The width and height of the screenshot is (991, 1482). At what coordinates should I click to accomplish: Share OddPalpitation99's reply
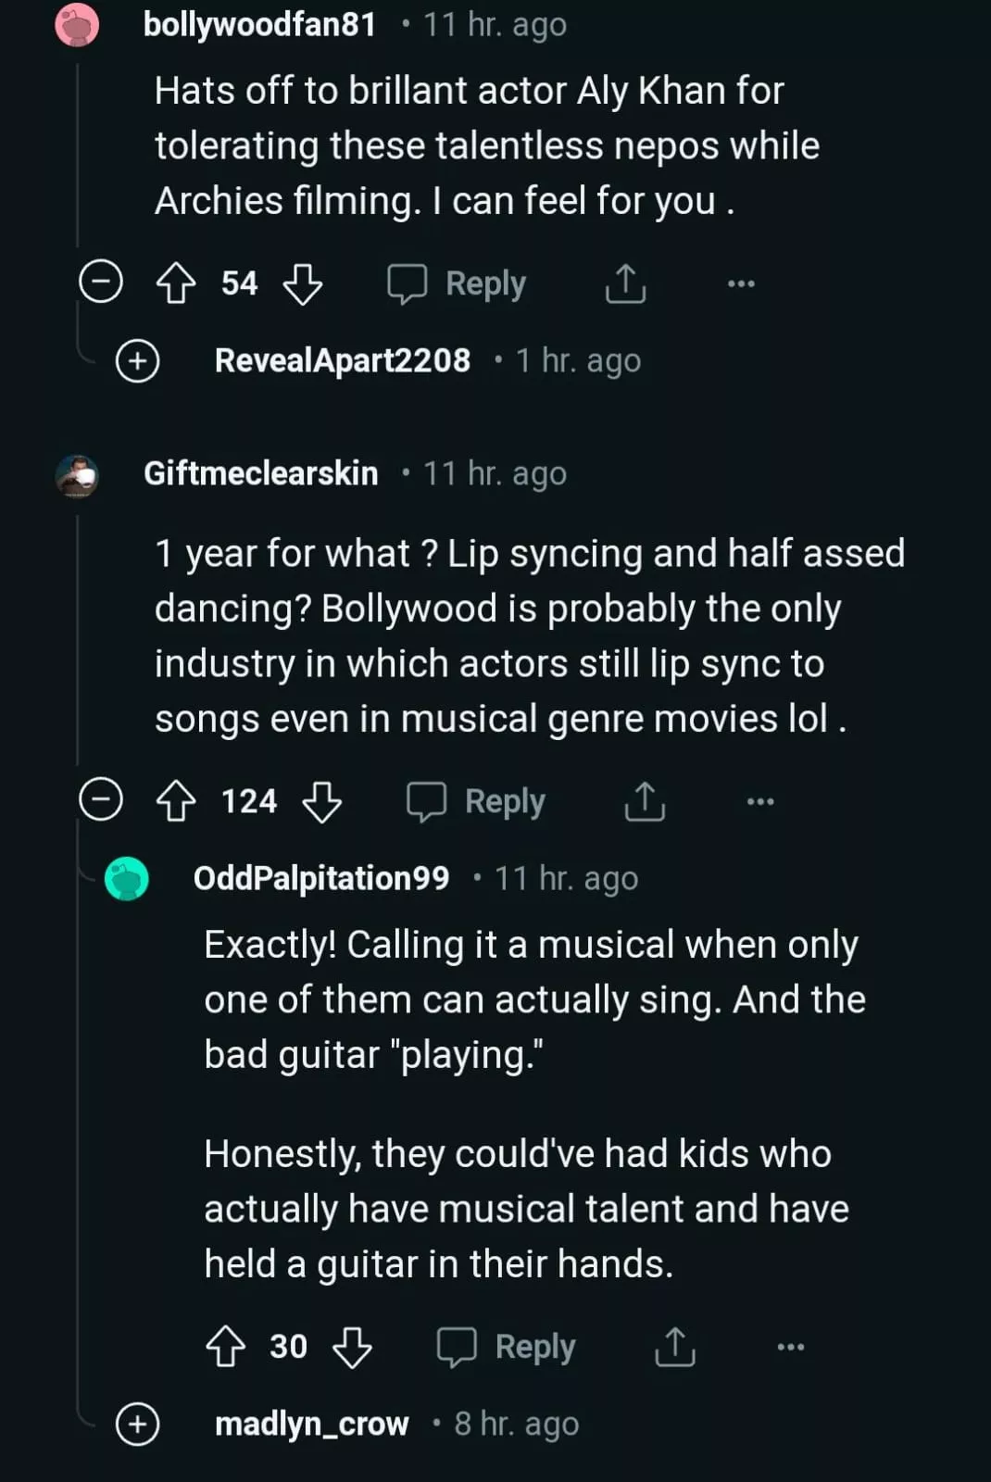674,1347
